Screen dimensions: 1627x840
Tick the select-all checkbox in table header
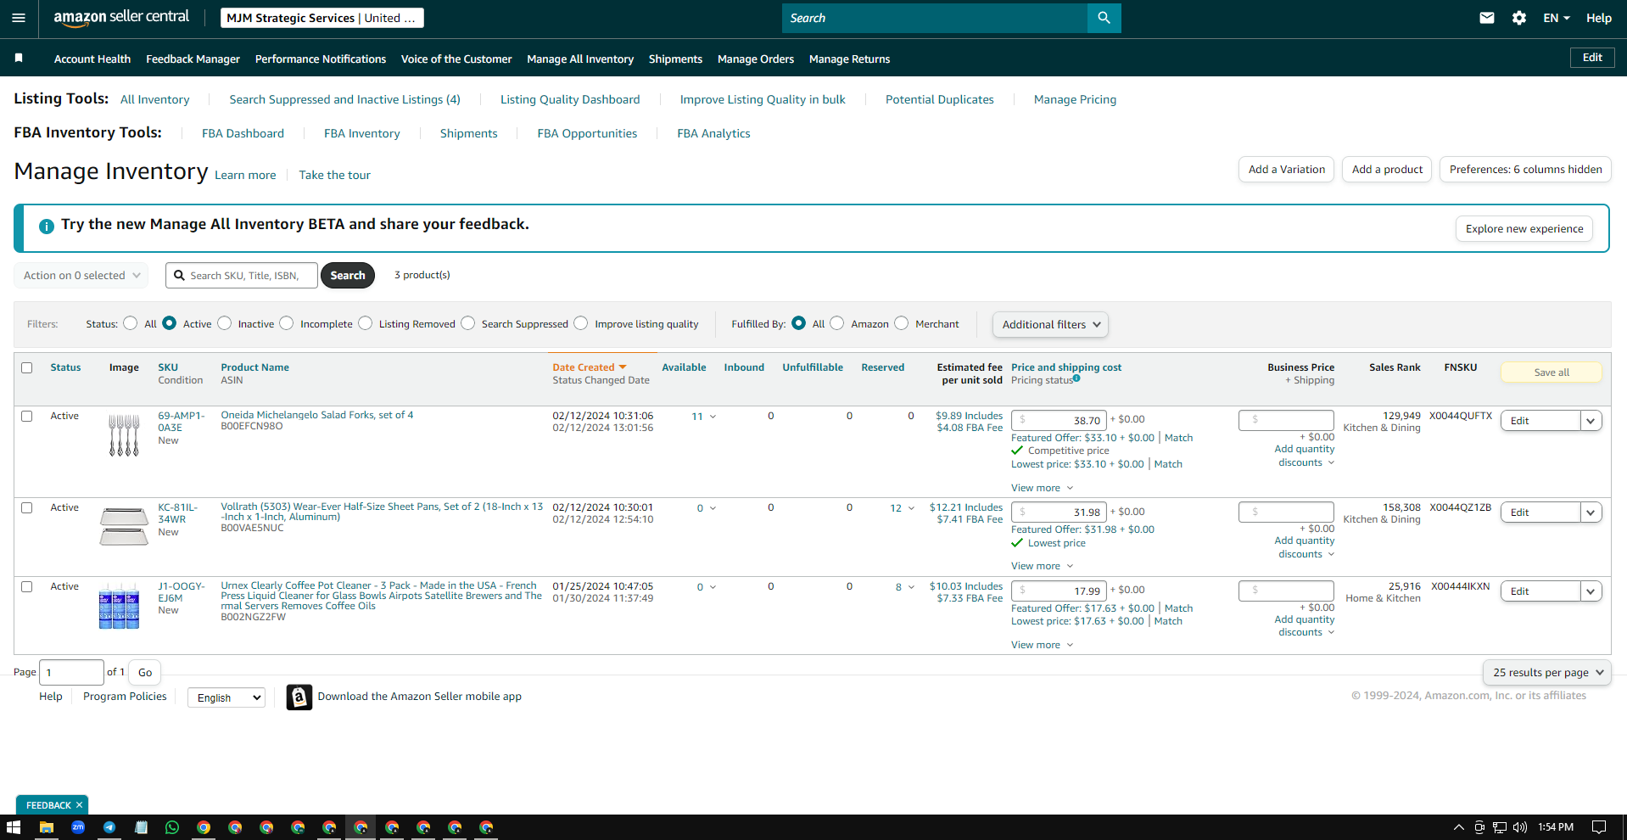click(x=27, y=367)
